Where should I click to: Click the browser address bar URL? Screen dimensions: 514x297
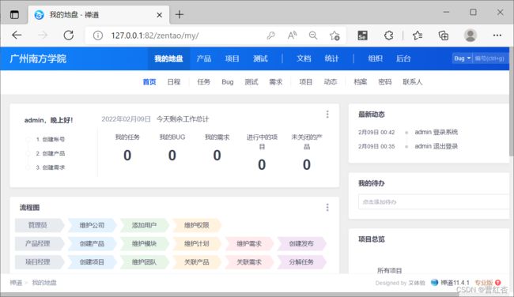click(155, 36)
